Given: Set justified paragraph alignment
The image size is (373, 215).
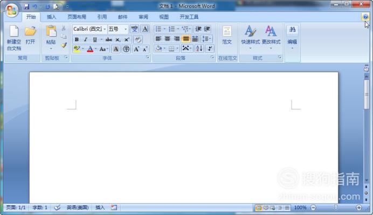Looking at the screenshot, I should (186, 39).
